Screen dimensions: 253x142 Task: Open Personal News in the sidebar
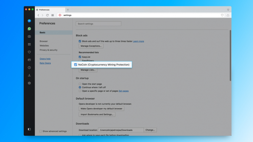click(x=29, y=60)
